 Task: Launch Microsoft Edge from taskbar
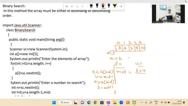point(89,103)
